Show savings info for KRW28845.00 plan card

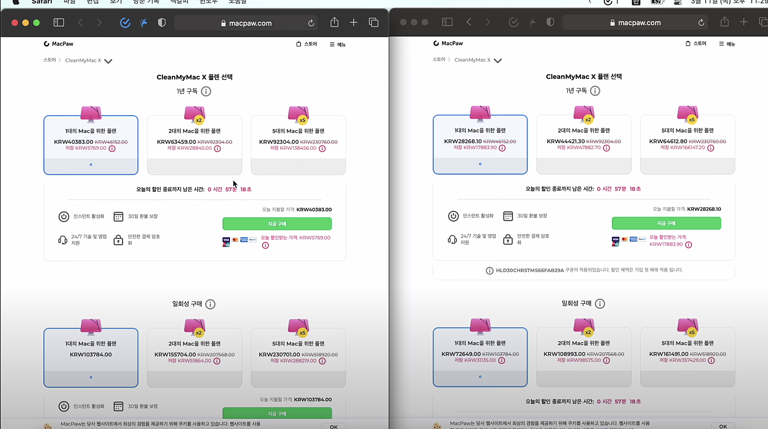coord(217,149)
